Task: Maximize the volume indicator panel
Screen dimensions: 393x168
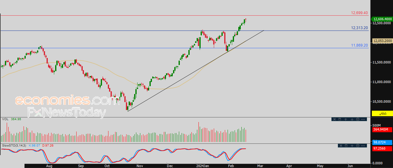Action: click(340, 119)
